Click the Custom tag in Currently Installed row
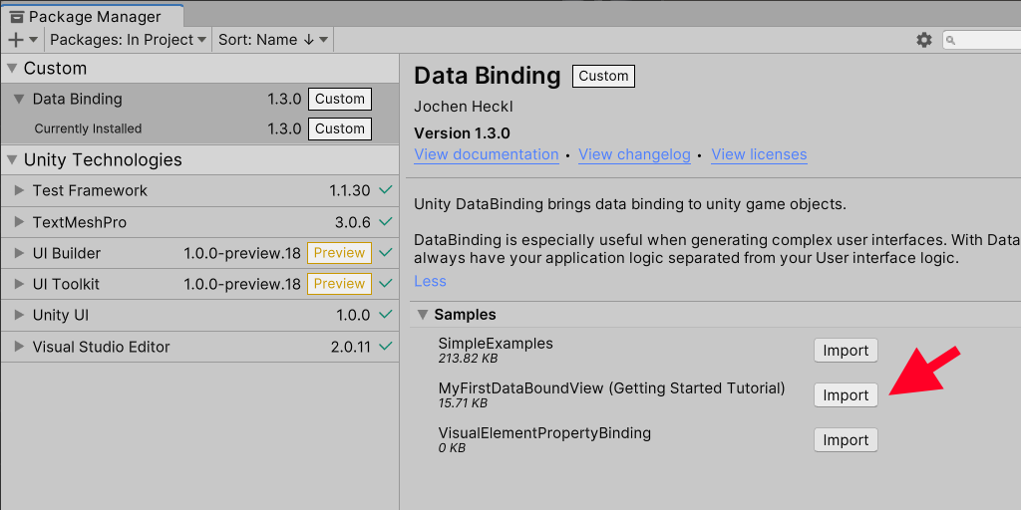Screen dimensions: 1021x510 tap(340, 128)
